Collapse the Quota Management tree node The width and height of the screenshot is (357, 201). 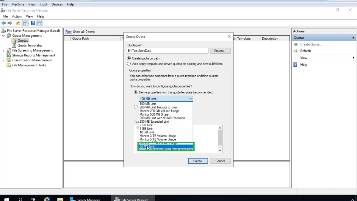coord(4,36)
